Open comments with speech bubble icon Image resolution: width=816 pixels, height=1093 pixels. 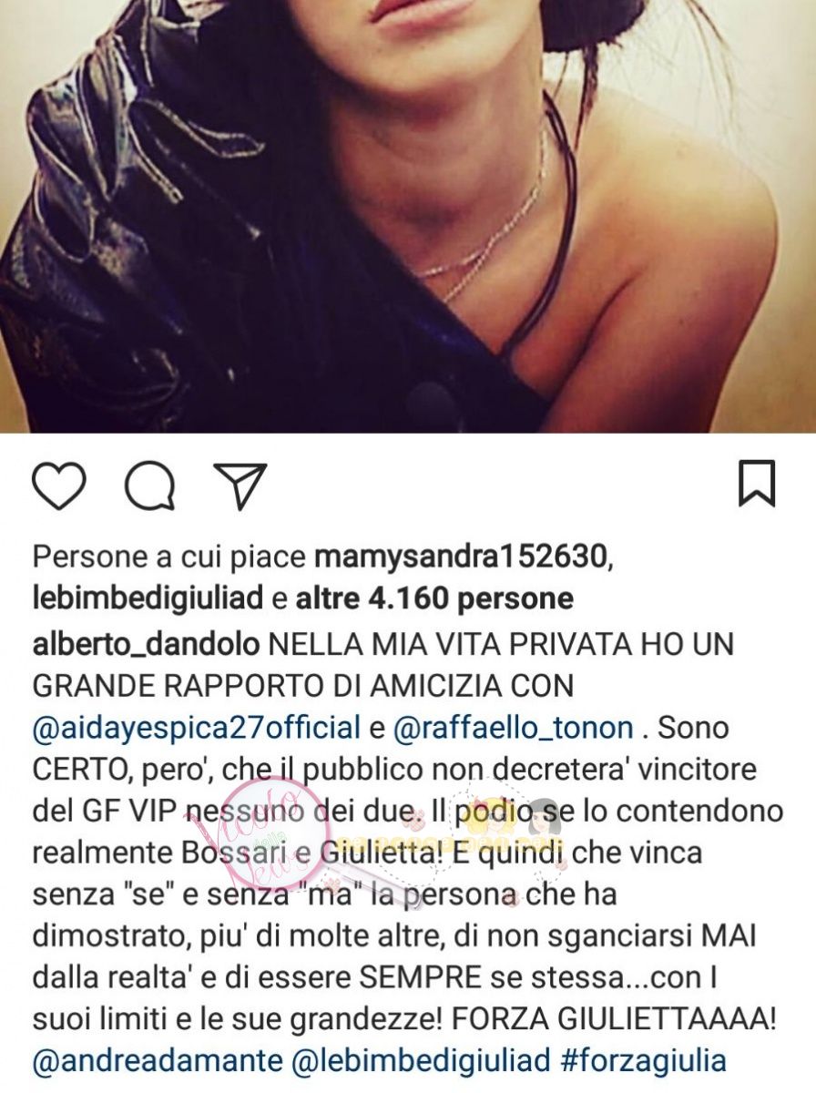pyautogui.click(x=149, y=485)
